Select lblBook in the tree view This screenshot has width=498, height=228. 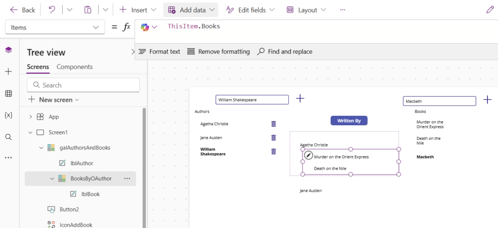[x=90, y=194]
